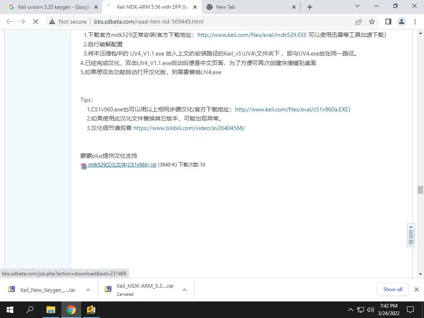
Task: Click the 下载次数:10 text
Action: 192,165
